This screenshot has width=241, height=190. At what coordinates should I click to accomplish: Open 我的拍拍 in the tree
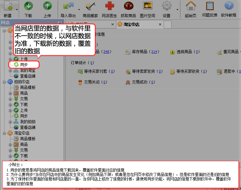point(28,122)
